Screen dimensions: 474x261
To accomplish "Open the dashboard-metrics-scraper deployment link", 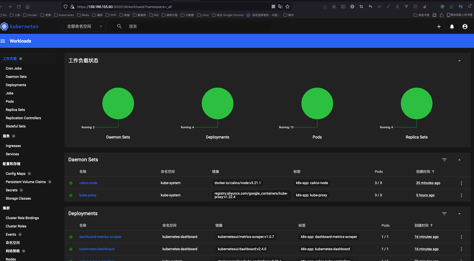I will click(100, 237).
